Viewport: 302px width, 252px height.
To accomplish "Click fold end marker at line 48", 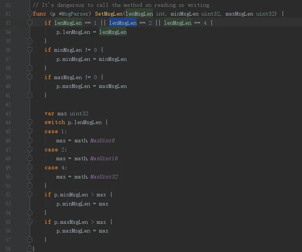I will point(30,158).
